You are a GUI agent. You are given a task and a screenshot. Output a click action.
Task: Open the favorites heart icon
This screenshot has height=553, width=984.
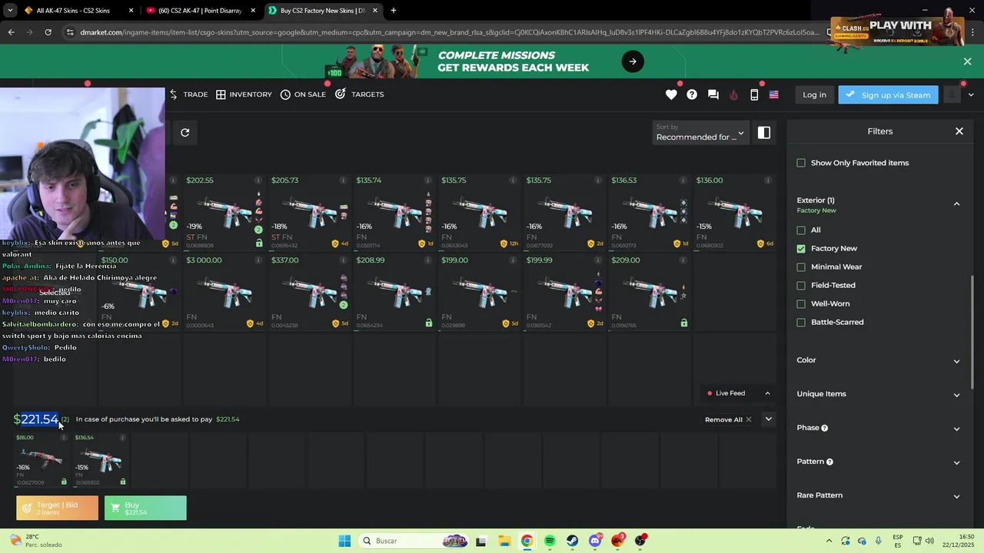[x=671, y=94]
